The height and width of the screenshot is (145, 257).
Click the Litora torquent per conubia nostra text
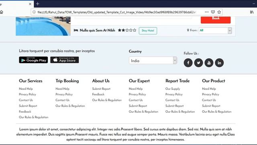(57, 51)
